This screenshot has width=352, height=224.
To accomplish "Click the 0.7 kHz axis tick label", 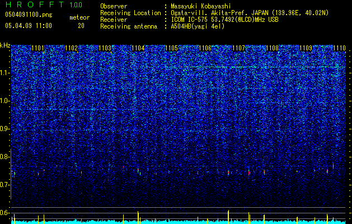I will [5, 185].
